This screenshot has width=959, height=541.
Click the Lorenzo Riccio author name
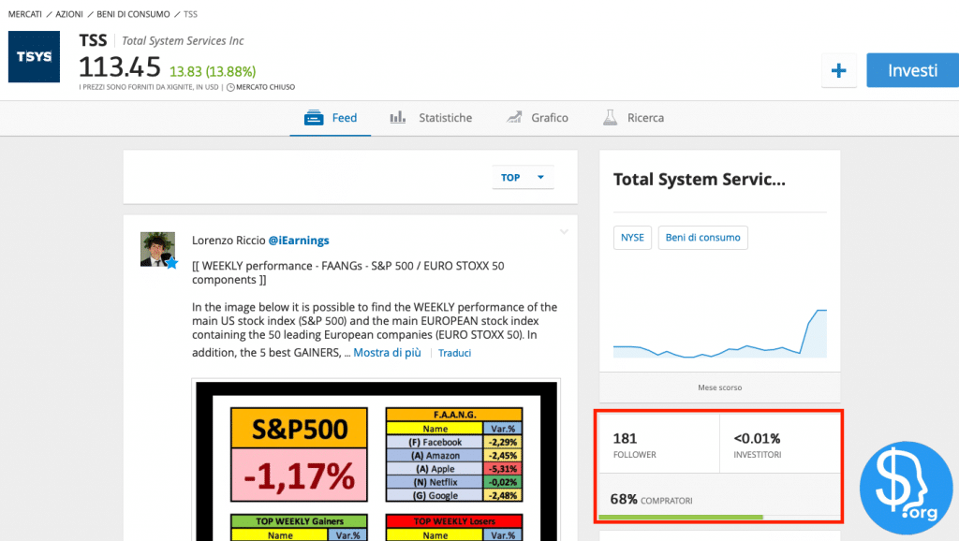click(229, 241)
